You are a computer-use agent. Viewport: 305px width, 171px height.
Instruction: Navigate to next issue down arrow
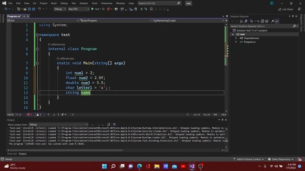tap(54, 114)
